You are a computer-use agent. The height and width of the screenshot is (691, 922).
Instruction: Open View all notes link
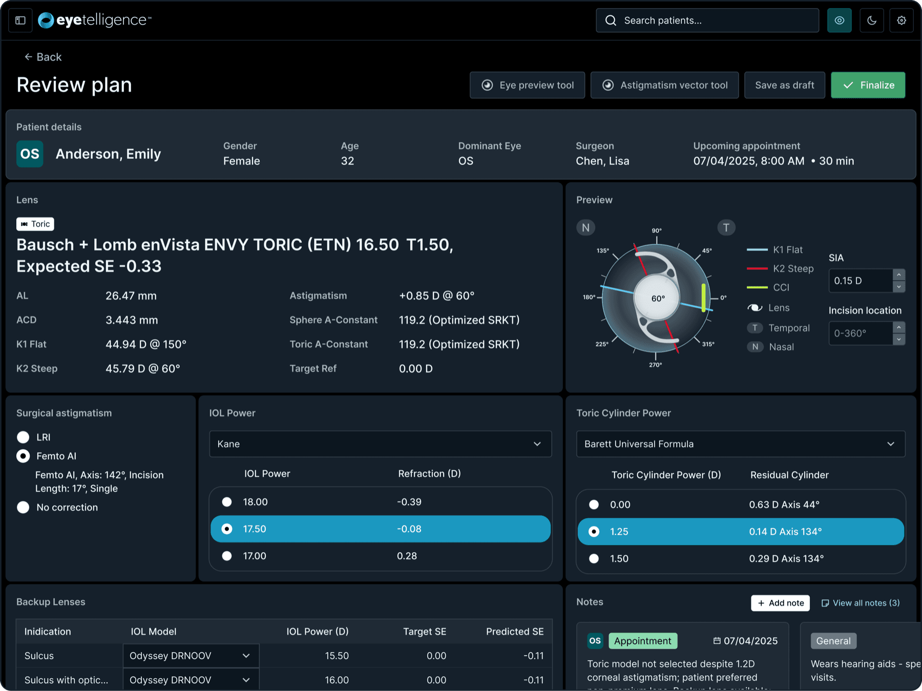coord(861,603)
